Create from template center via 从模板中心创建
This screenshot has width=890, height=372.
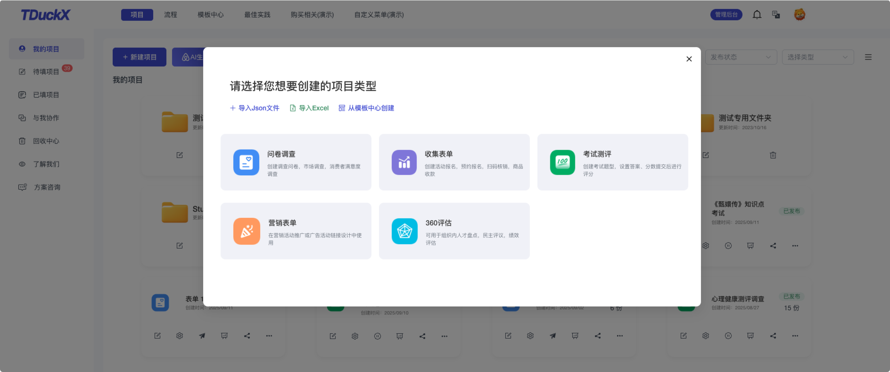pos(366,108)
